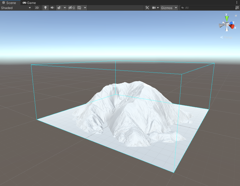
Task: Click the green Y axis cone on the gizmo
Action: [x=227, y=18]
